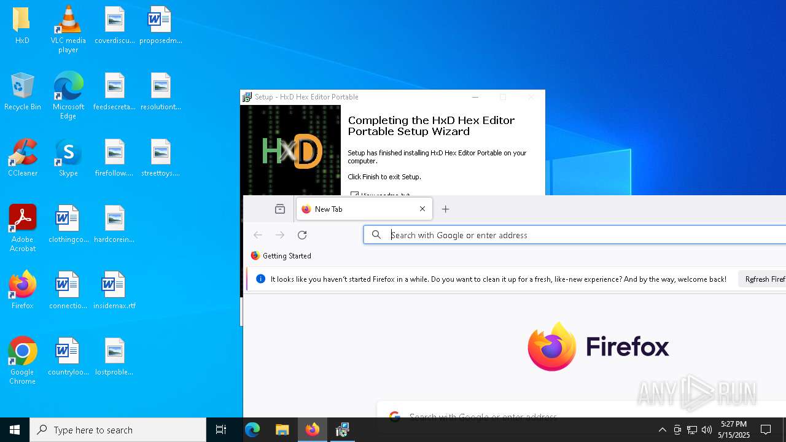Launch VLC media player shortcut
The height and width of the screenshot is (442, 786).
tap(68, 29)
